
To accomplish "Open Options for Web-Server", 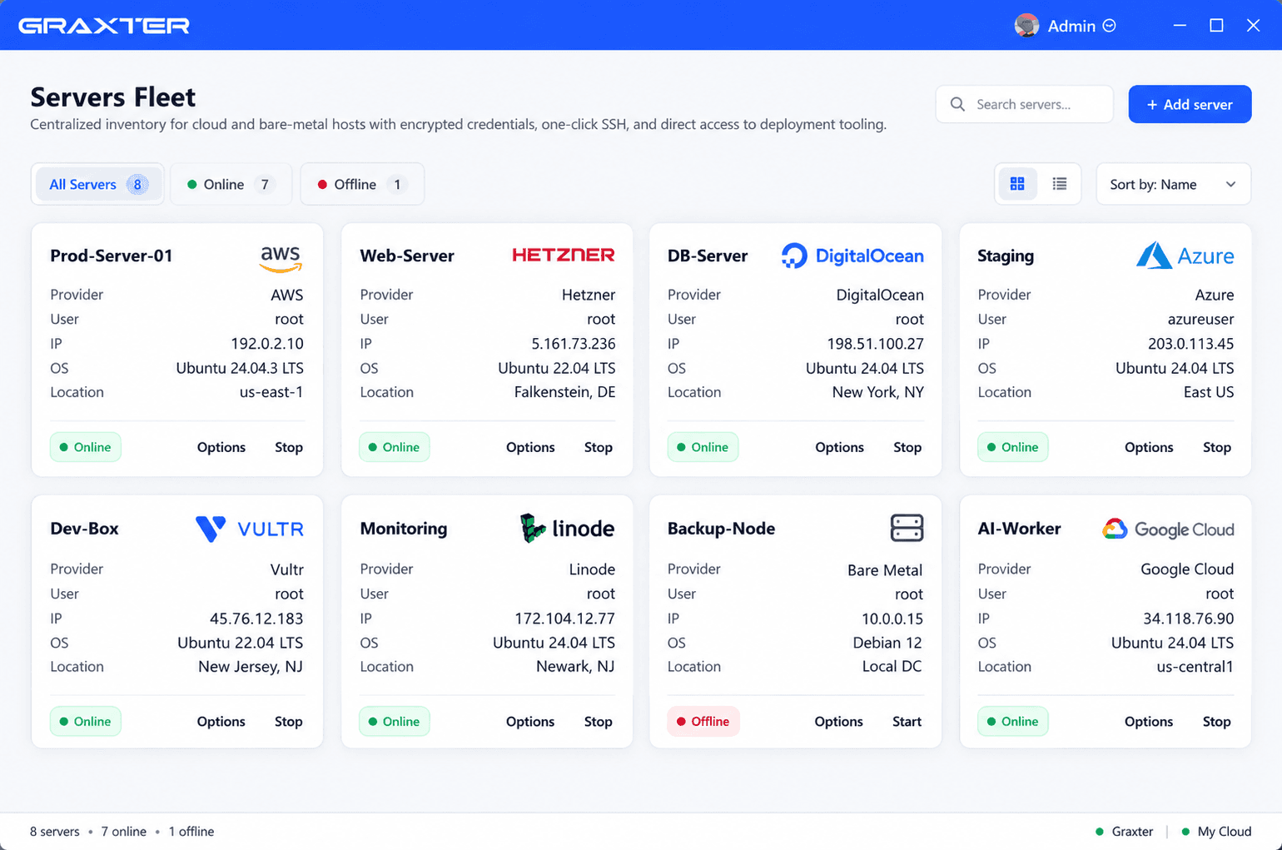I will click(530, 447).
